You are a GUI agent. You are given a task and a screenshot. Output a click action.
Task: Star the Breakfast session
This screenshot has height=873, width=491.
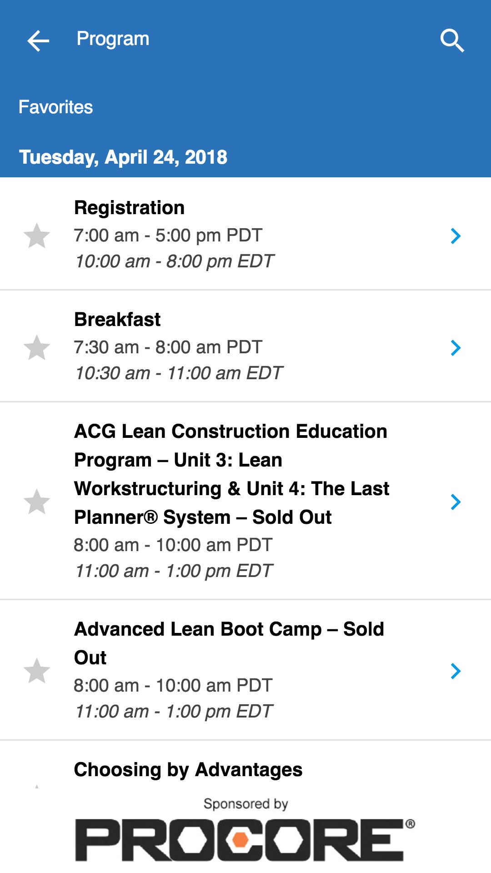coord(37,348)
